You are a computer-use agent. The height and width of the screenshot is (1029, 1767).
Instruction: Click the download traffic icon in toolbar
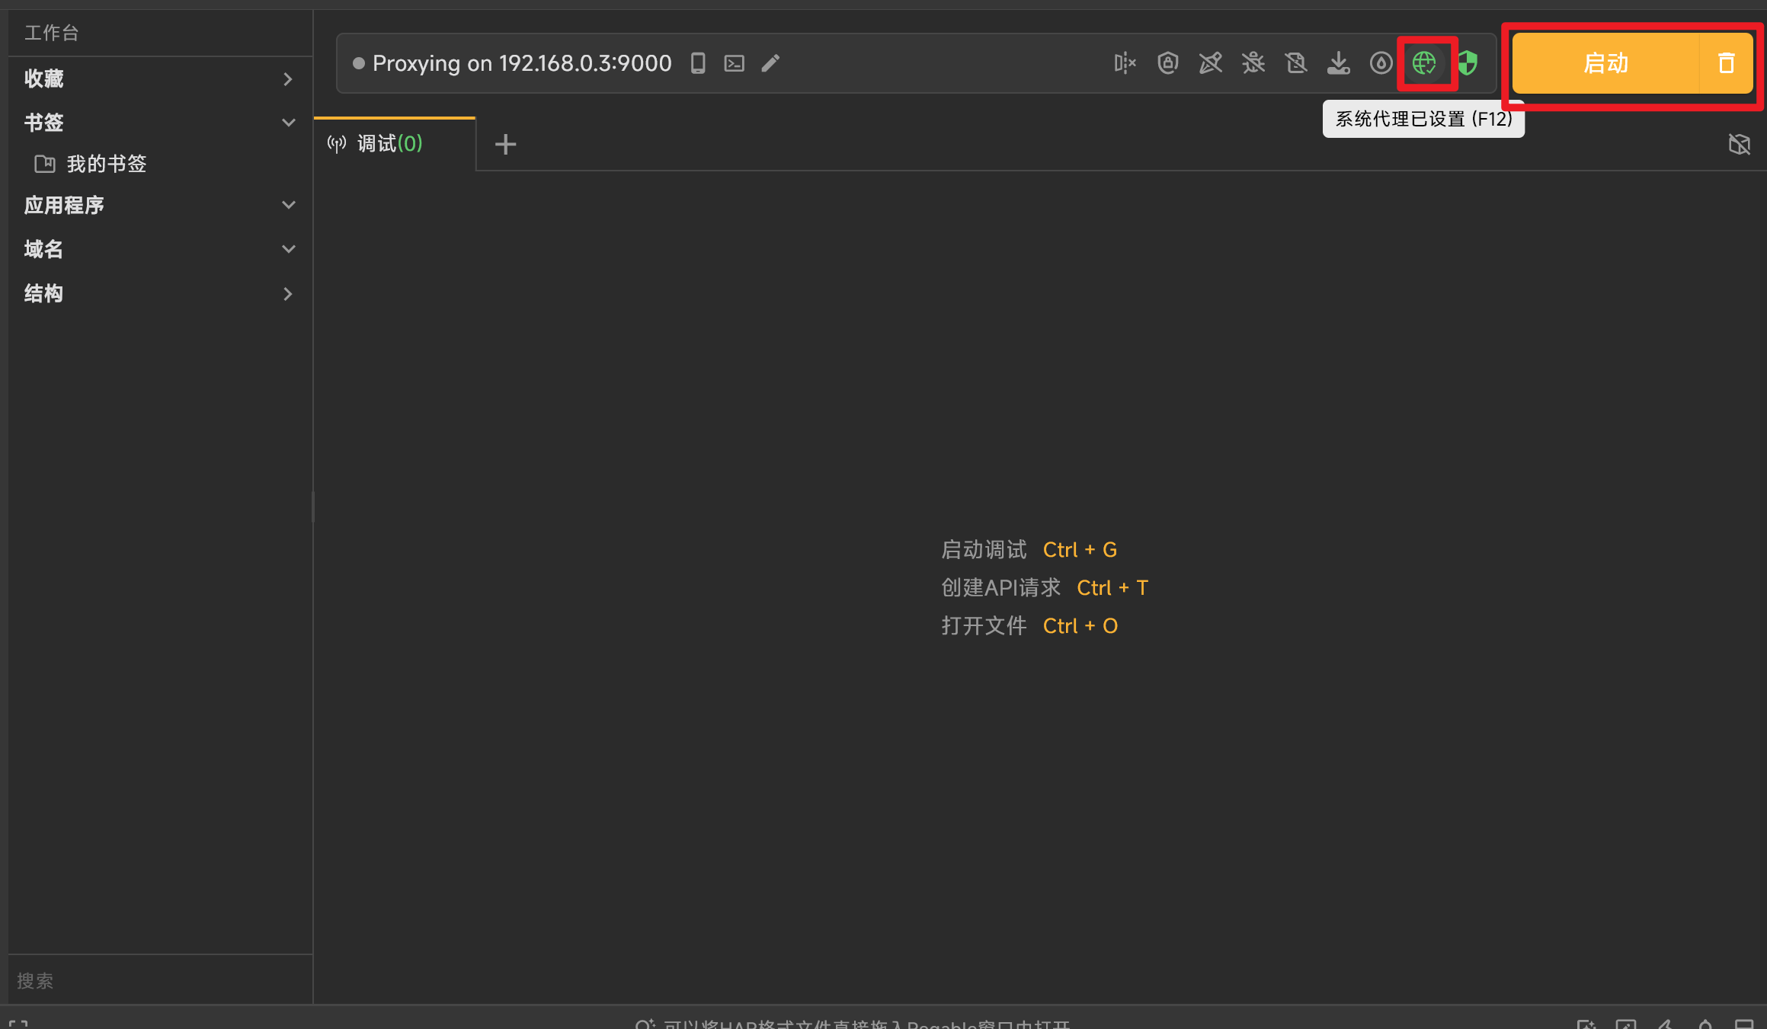tap(1339, 63)
